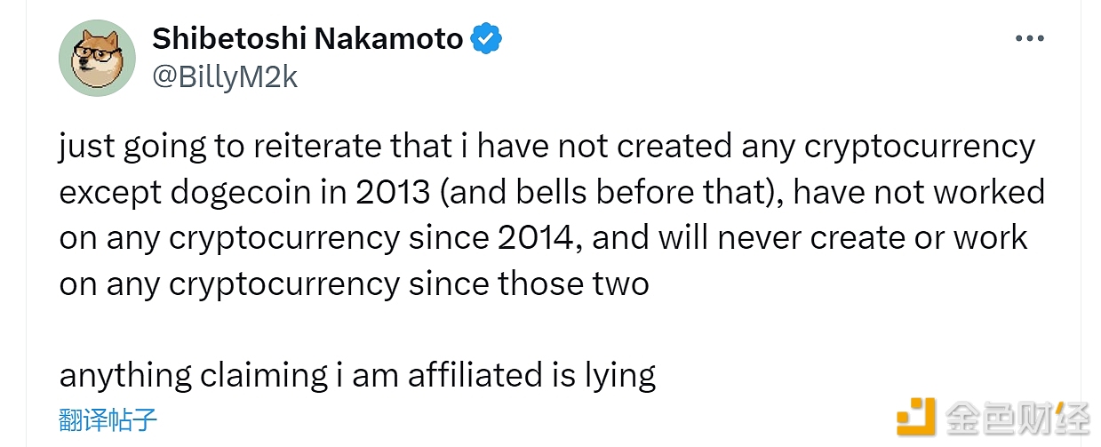Viewport: 1101px width, 447px height.
Task: Click the word "reiterate" in the first line
Action: pyautogui.click(x=307, y=146)
